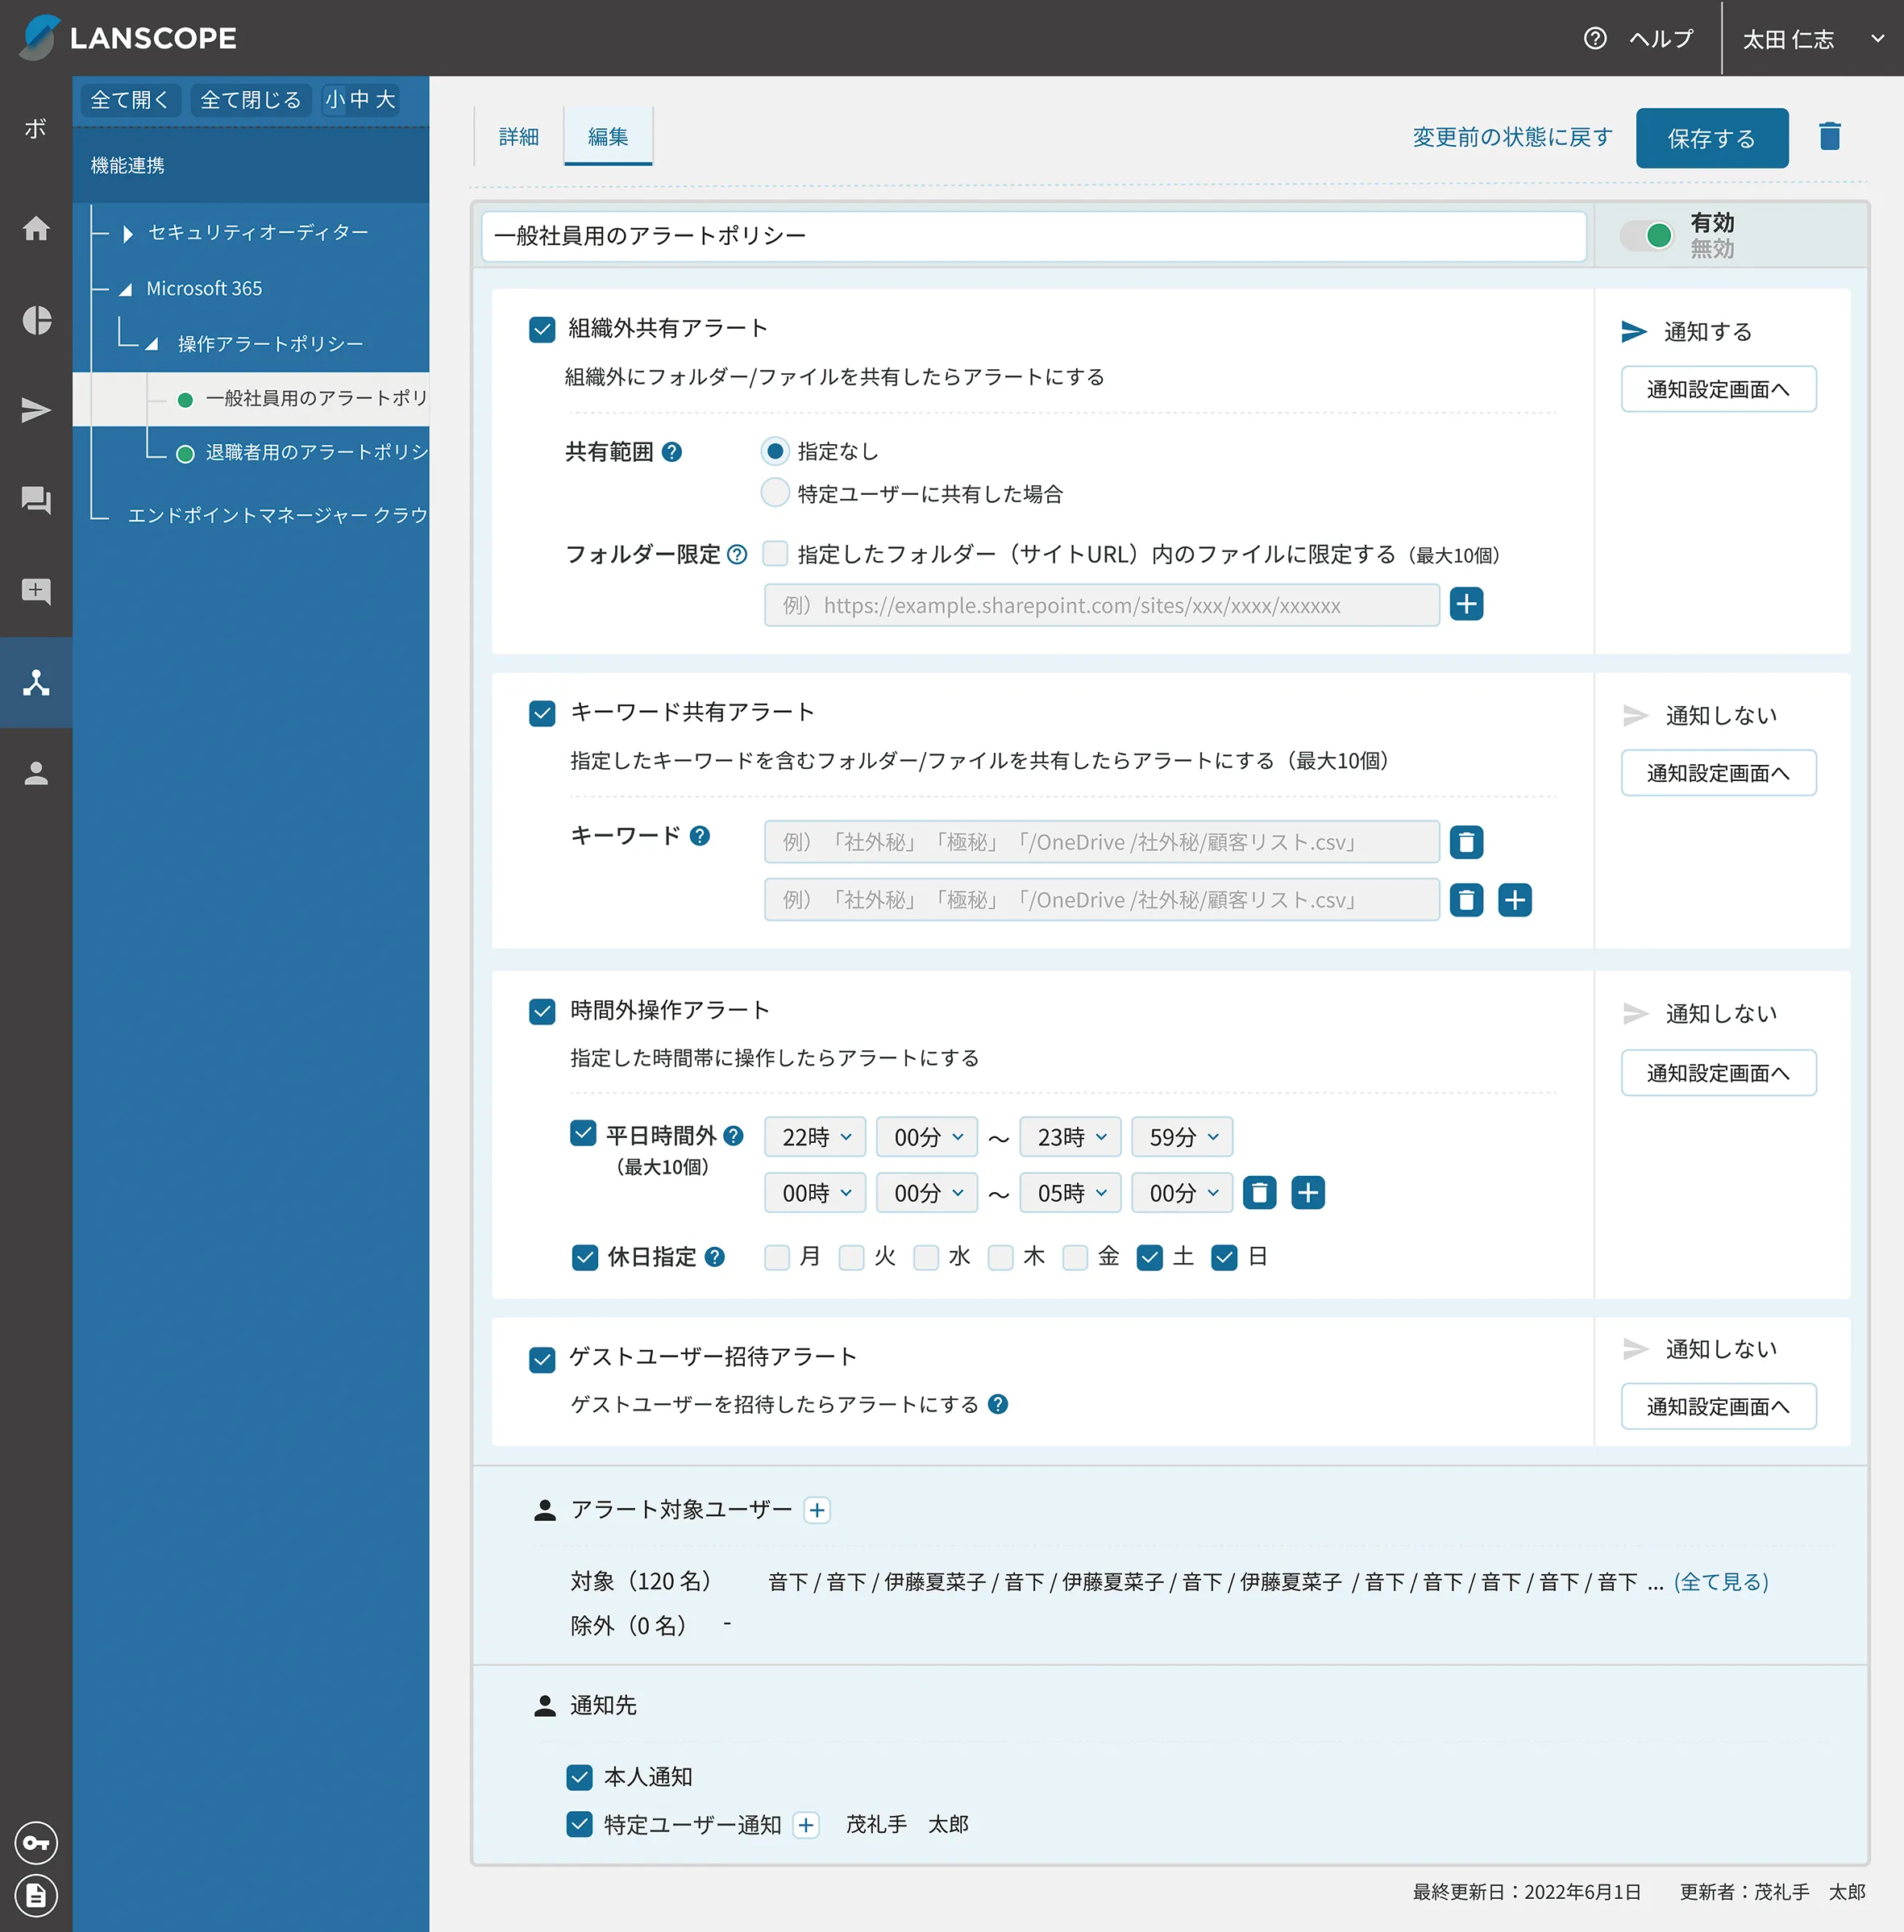Switch to the 編集 tab
The height and width of the screenshot is (1932, 1904).
coord(607,136)
